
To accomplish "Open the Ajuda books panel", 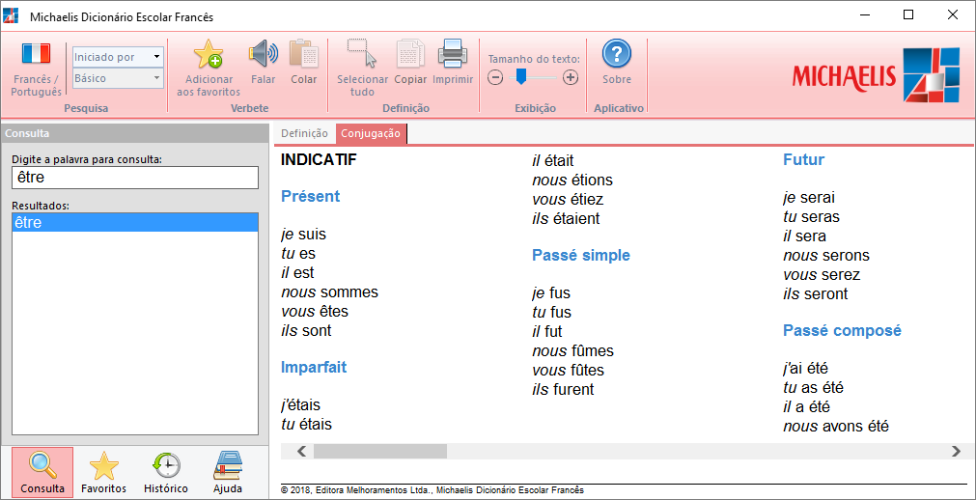I will coord(227,472).
